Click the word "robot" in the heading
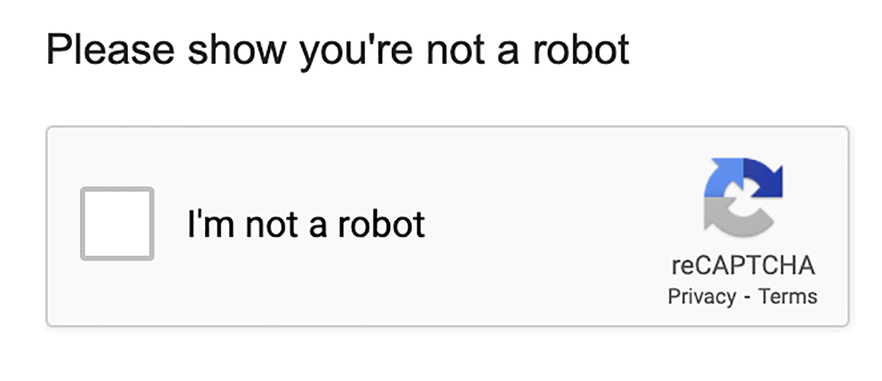The width and height of the screenshot is (882, 381). pyautogui.click(x=581, y=50)
